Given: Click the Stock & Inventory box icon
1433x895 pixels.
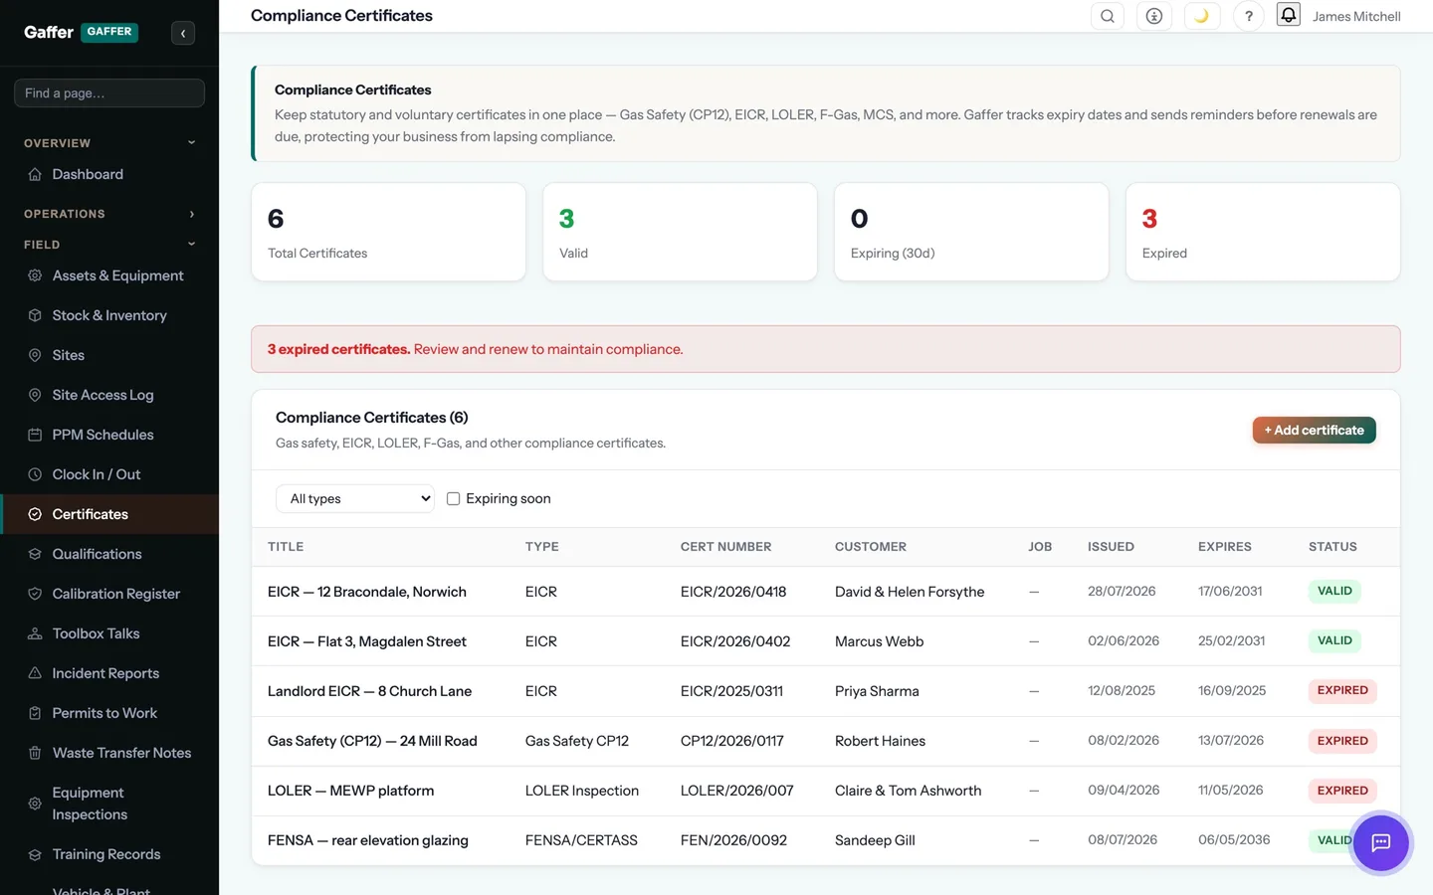Looking at the screenshot, I should (x=35, y=315).
